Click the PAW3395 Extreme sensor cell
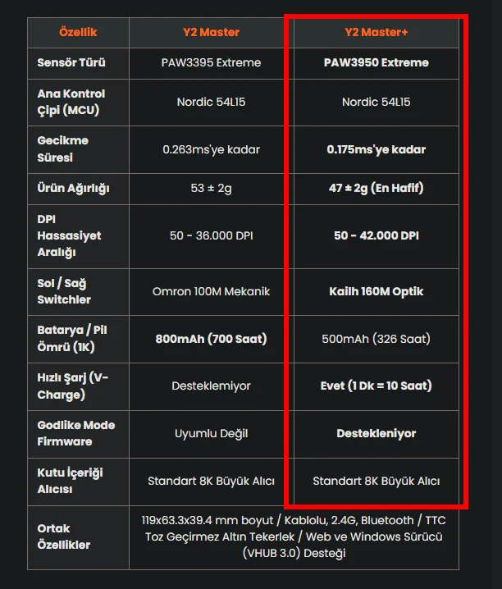Screen dimensions: 502x589 coord(211,62)
